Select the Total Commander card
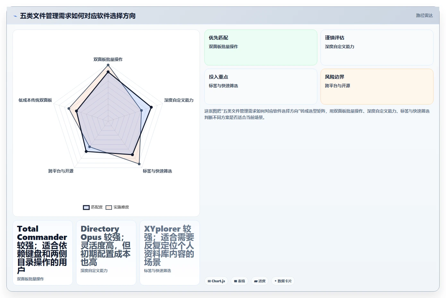Viewport: 446px width, 298px height. pyautogui.click(x=43, y=253)
